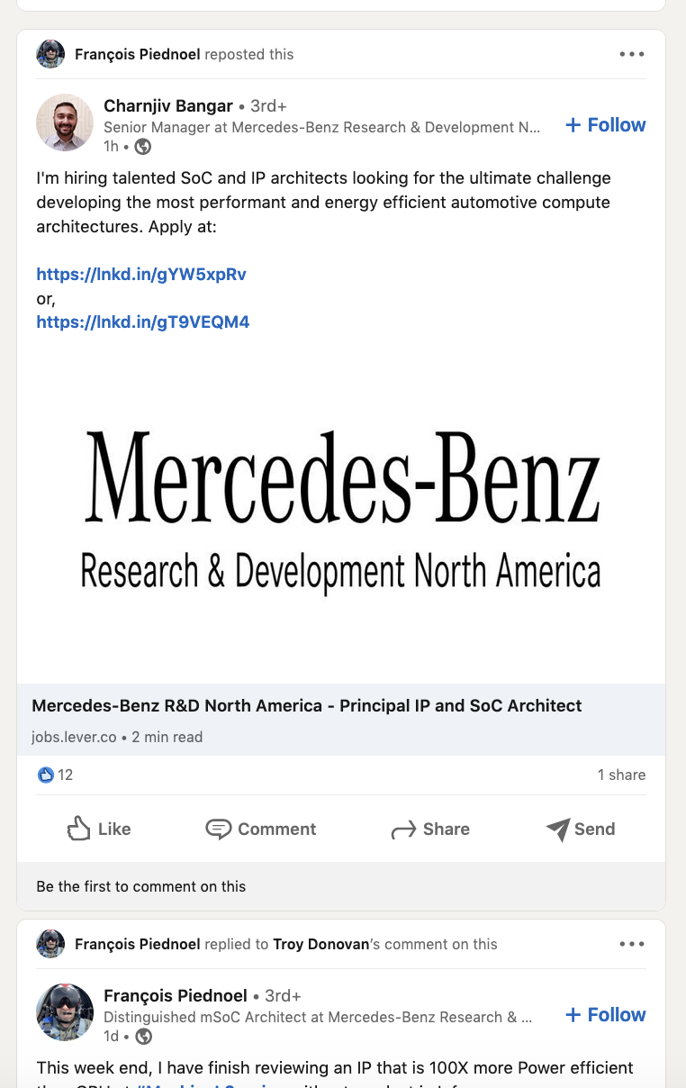Click small reposter avatar beside 'reposted this'

point(50,54)
